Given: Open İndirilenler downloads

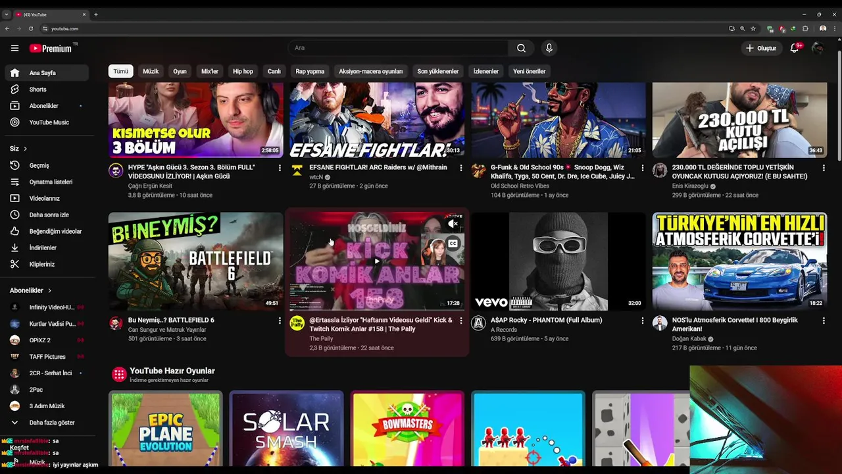Looking at the screenshot, I should [46, 248].
